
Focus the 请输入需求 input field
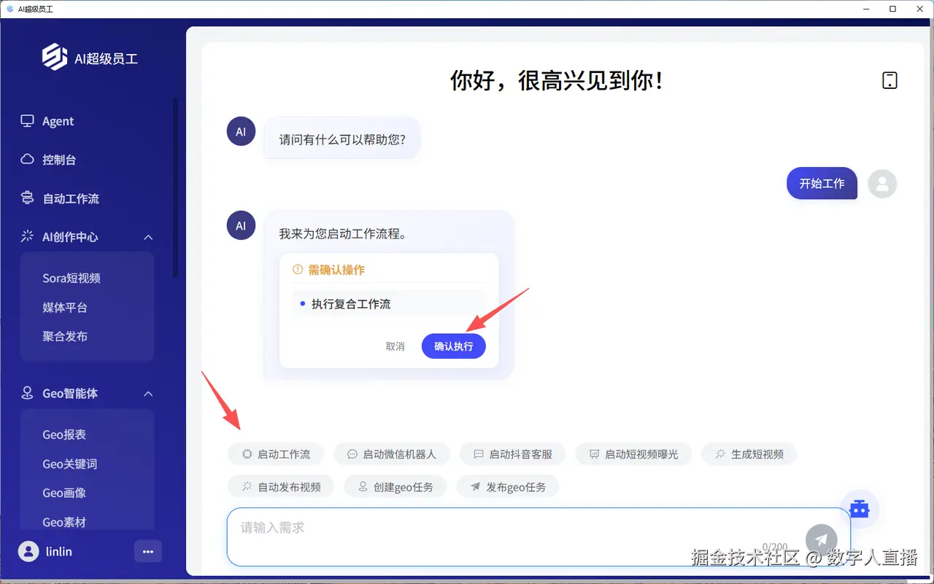coord(539,537)
